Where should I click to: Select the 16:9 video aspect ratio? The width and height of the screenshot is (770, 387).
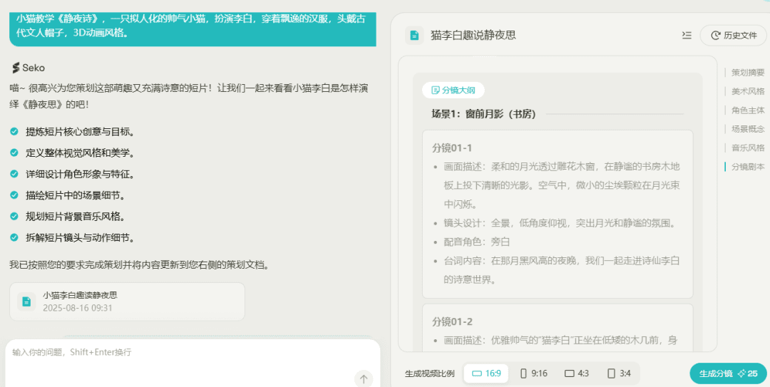coord(486,373)
